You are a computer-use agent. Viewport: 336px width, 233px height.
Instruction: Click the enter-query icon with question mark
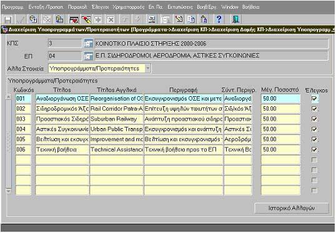point(34,20)
